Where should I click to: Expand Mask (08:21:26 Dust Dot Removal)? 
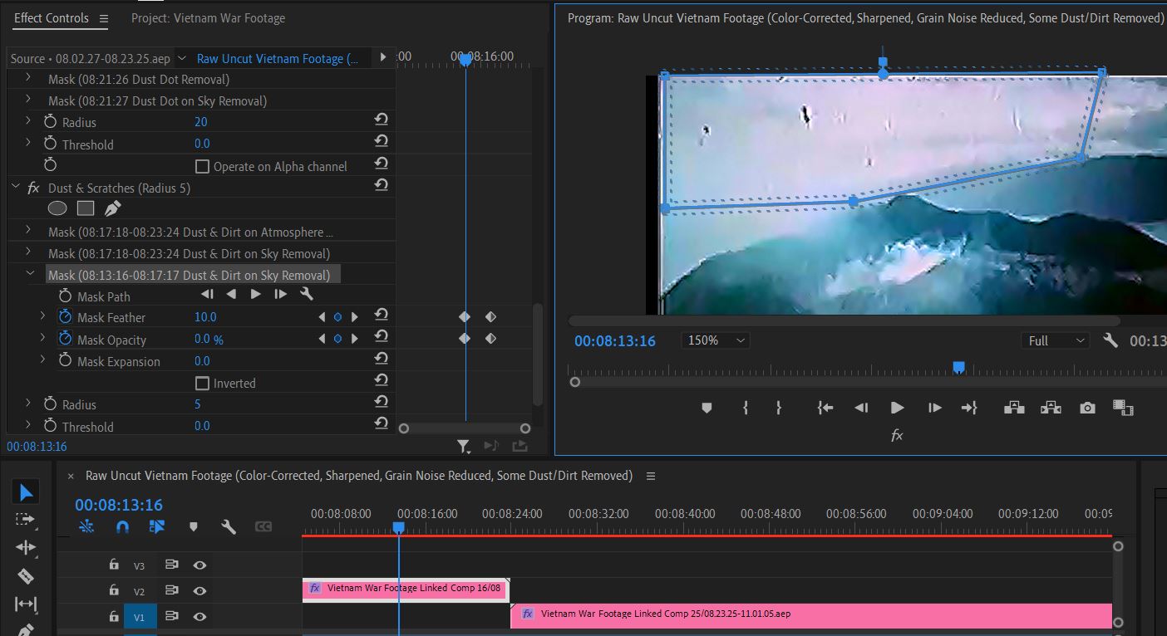point(28,78)
